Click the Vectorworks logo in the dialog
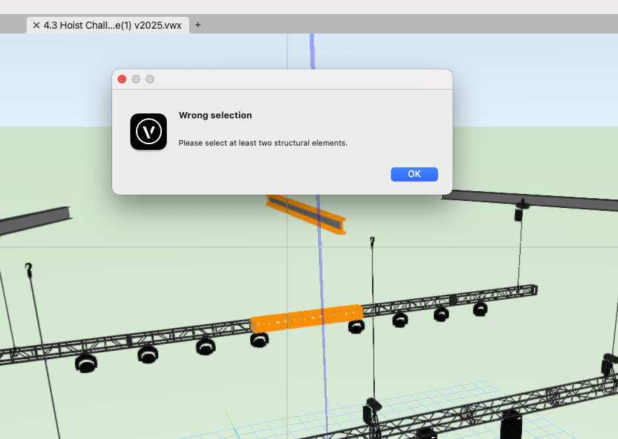Screen dimensions: 618x439 tap(149, 132)
